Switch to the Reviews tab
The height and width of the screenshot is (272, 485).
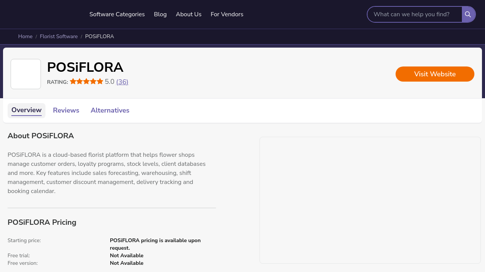(66, 110)
